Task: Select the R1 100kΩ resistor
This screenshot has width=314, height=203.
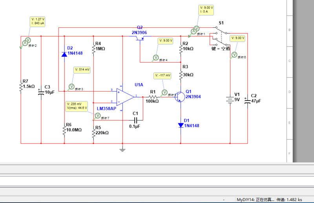Action: point(153,96)
